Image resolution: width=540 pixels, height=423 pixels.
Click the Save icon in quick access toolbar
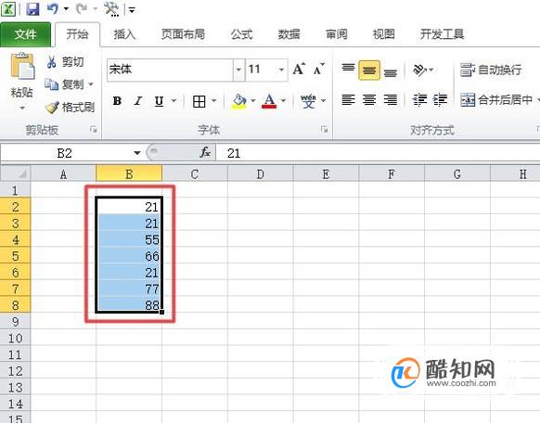(32, 8)
